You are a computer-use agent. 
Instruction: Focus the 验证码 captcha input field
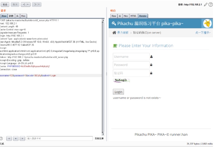[131, 73]
